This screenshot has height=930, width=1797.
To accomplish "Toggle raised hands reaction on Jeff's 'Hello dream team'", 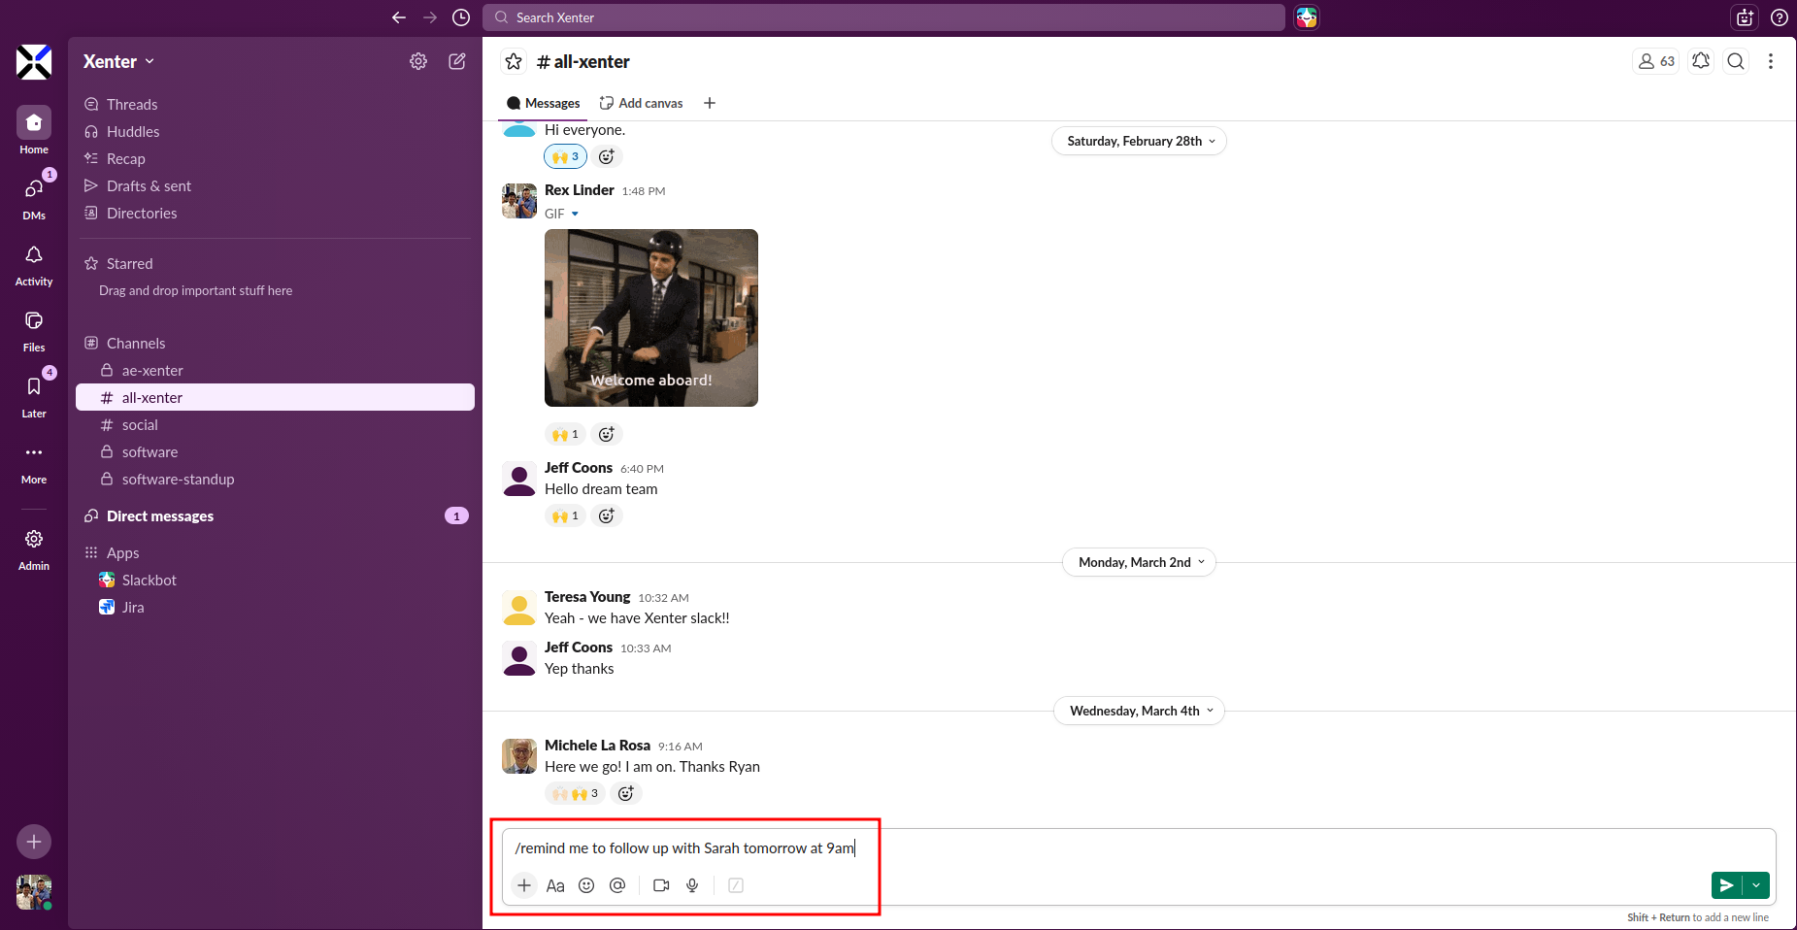I will (565, 515).
